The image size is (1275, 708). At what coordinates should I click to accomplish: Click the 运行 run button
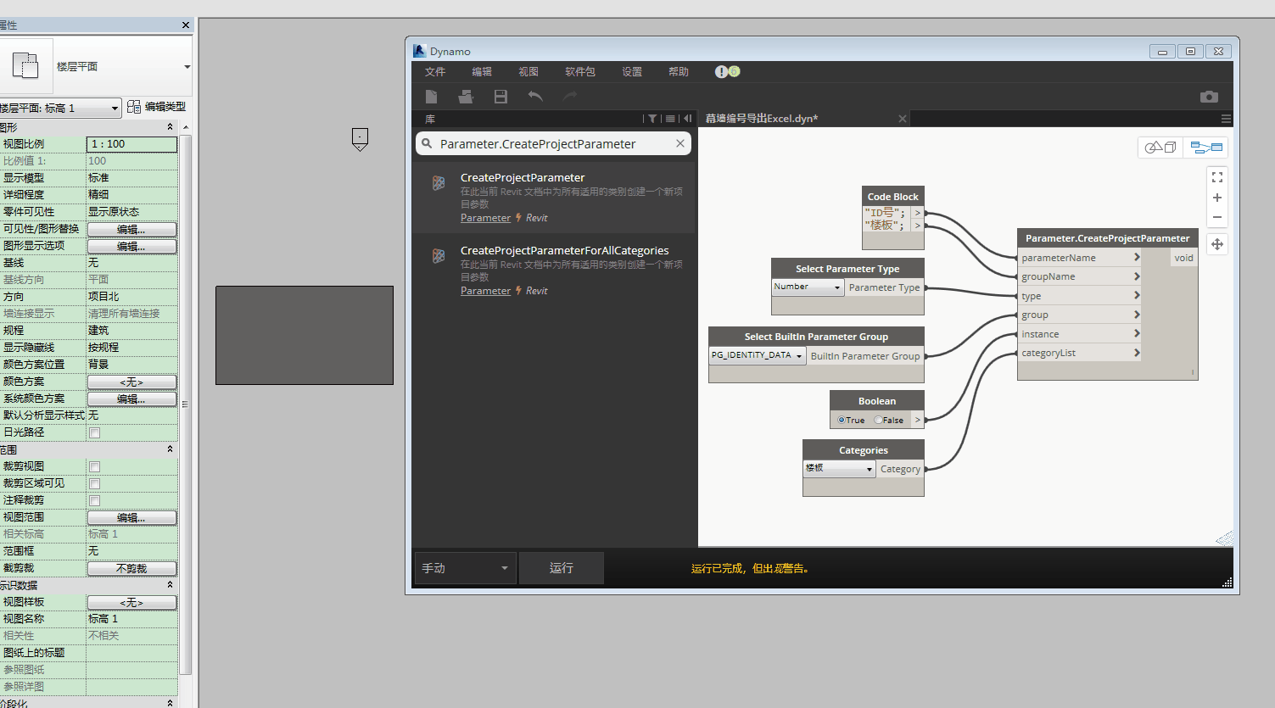click(562, 568)
